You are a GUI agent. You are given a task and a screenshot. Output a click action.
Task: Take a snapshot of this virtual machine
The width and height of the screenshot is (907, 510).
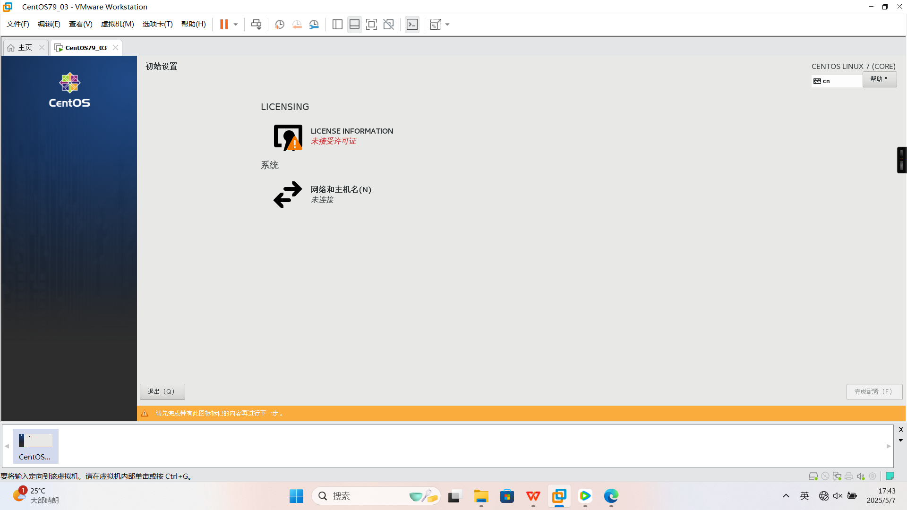280,25
